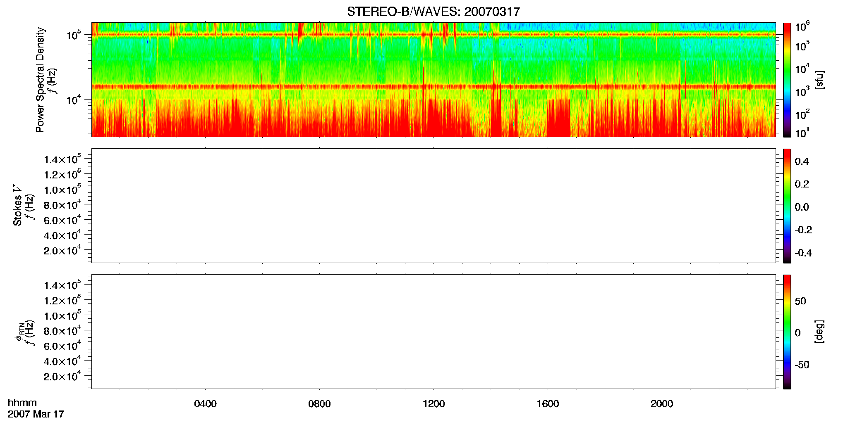Click the 0800 time axis label
867x446 pixels.
(x=319, y=404)
